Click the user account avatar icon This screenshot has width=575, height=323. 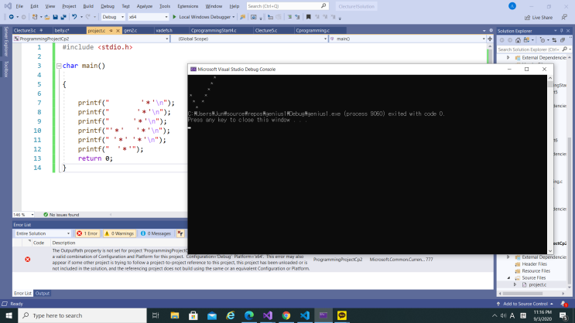click(512, 6)
